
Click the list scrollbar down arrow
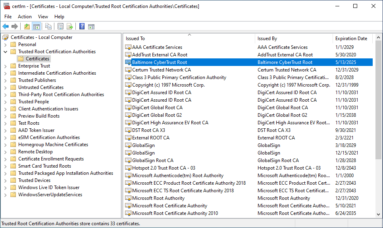click(x=378, y=214)
